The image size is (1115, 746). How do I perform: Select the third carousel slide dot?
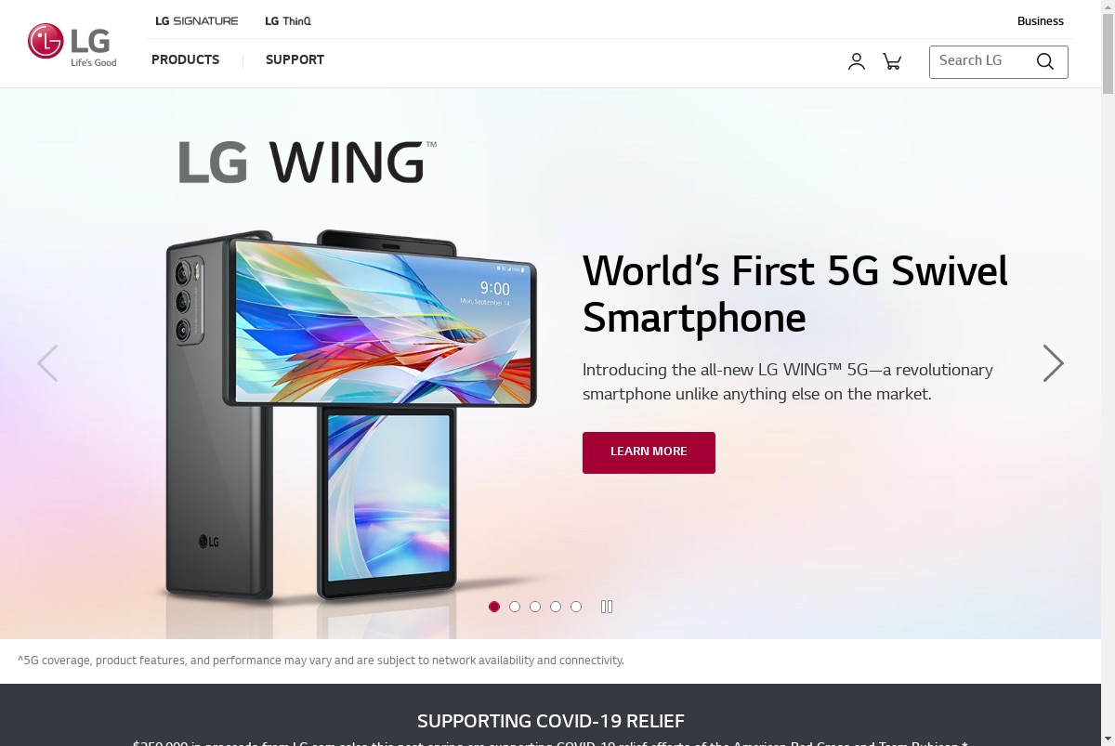tap(535, 607)
